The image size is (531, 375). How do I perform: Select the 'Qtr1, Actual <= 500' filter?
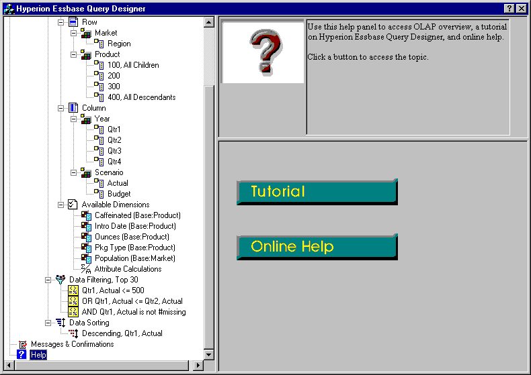click(116, 290)
